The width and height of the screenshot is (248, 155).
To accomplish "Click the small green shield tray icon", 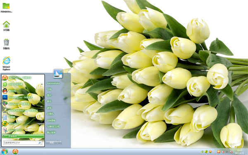I will click(x=202, y=152).
